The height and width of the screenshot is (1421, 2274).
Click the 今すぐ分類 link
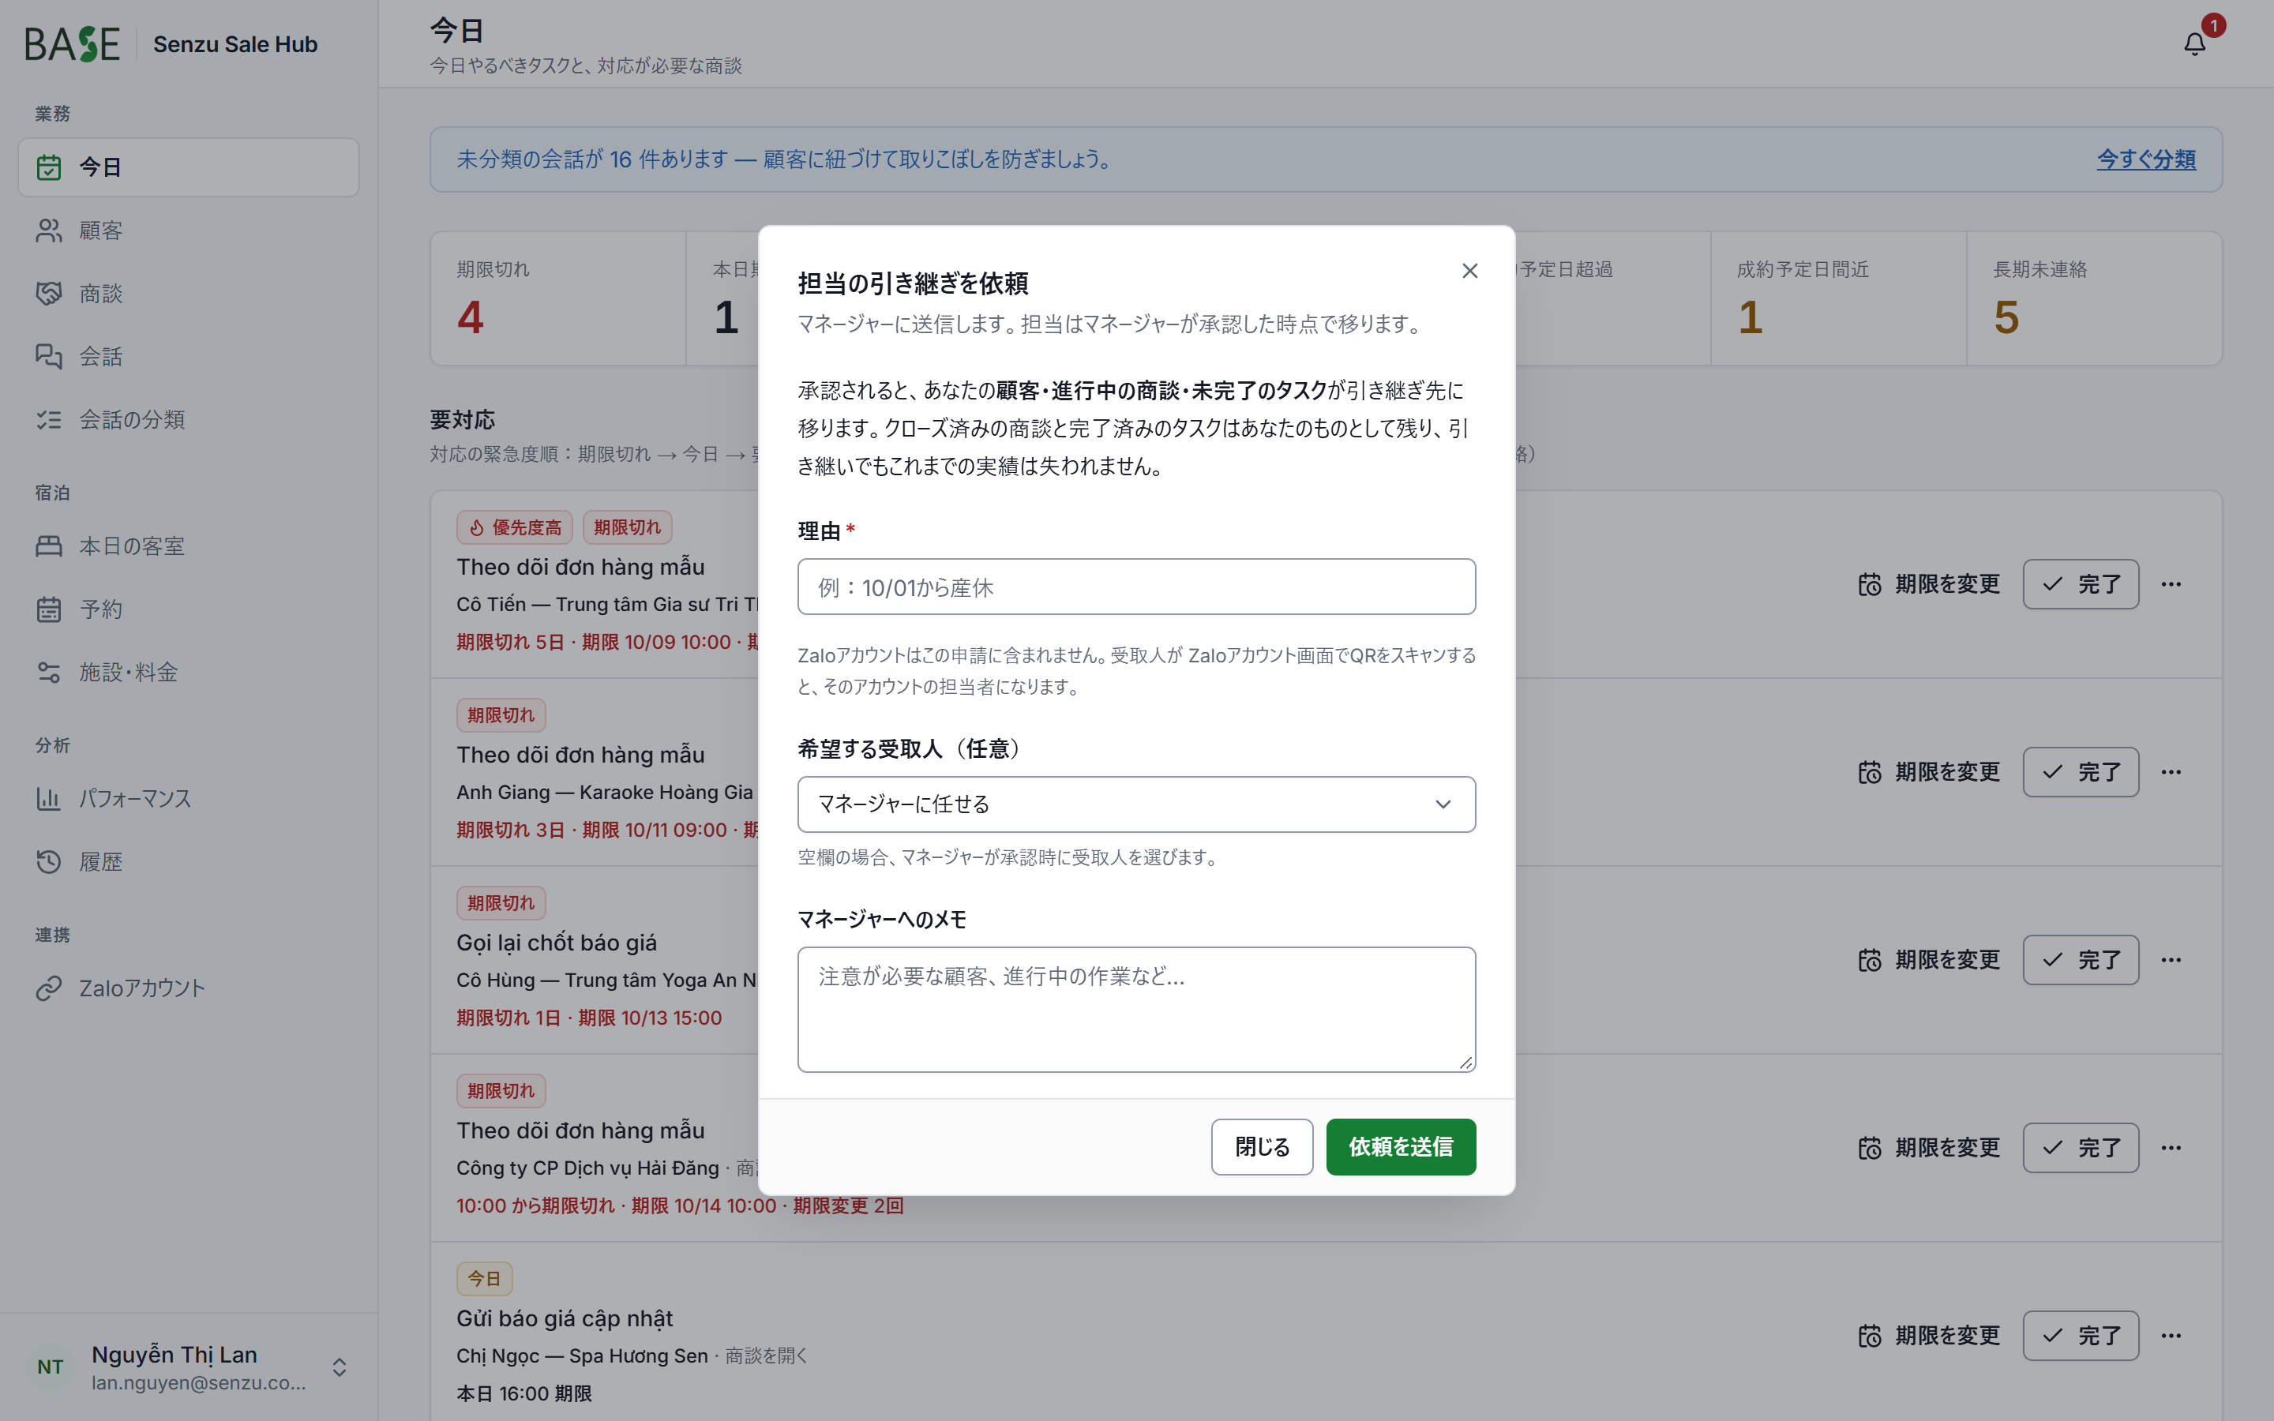point(2145,159)
